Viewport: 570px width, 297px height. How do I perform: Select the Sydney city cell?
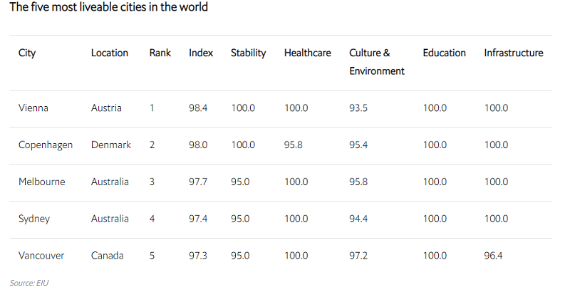pos(34,219)
